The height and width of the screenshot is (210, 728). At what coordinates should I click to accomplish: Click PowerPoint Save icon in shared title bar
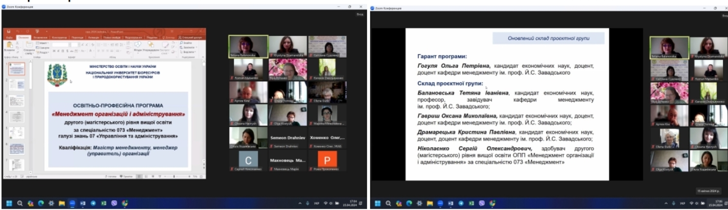click(x=9, y=31)
